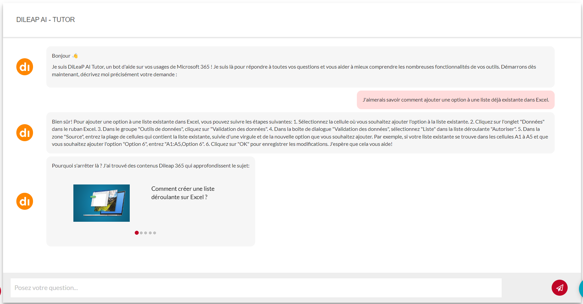The width and height of the screenshot is (583, 304).
Task: Click the bot avatar beside the suggested content card
Action: tap(25, 201)
